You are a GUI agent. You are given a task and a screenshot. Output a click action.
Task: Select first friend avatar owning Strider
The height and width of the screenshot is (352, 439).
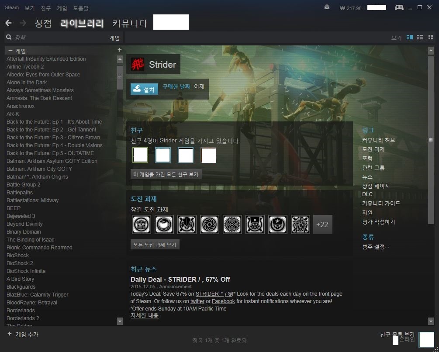click(x=140, y=155)
